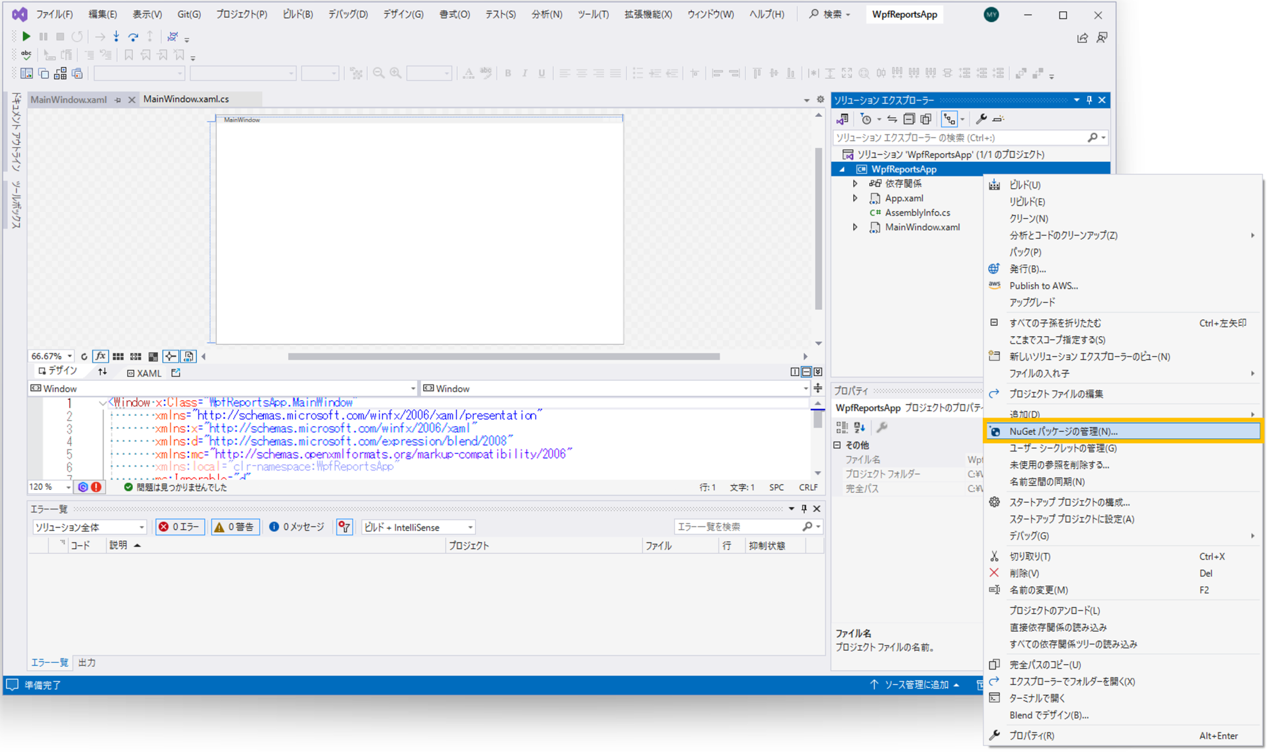Click the Step Over debug icon
The height and width of the screenshot is (752, 1269).
click(134, 36)
